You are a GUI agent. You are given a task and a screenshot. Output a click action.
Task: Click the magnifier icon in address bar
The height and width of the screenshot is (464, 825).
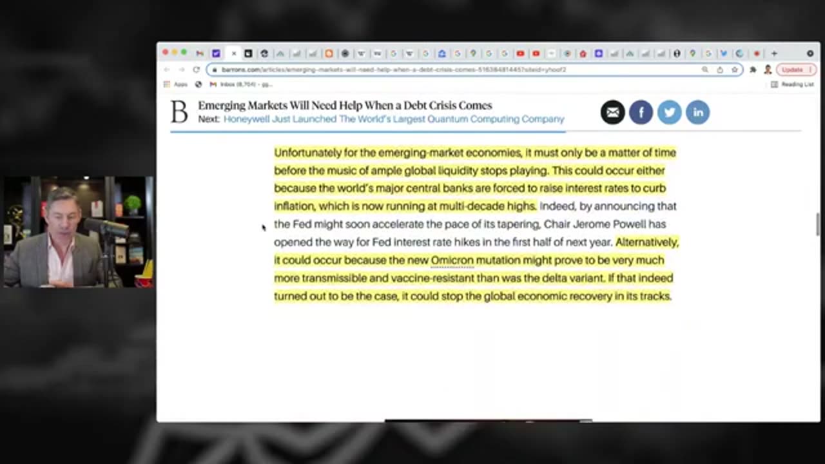point(705,70)
